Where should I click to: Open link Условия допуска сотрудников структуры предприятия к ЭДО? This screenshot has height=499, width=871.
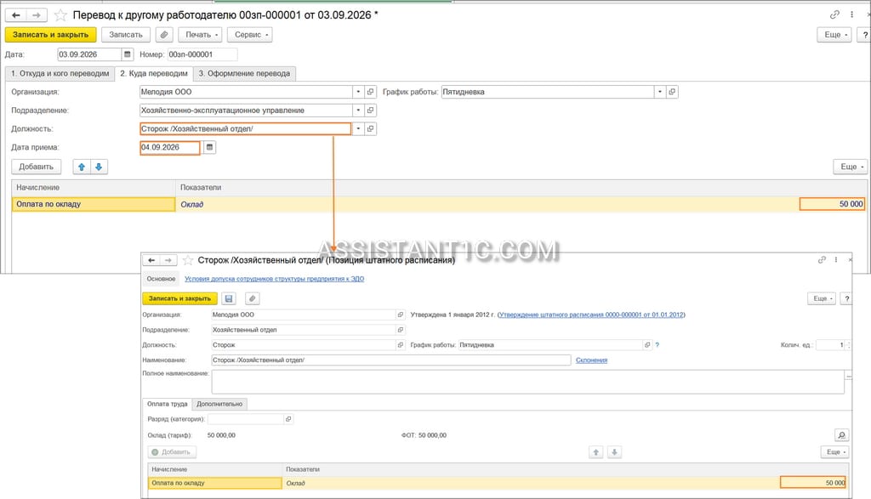(x=275, y=279)
